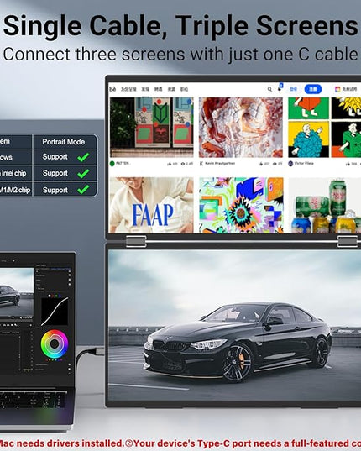Viewport: 361px width, 451px height.
Task: Click the PATTEN author name
Action: click(123, 164)
